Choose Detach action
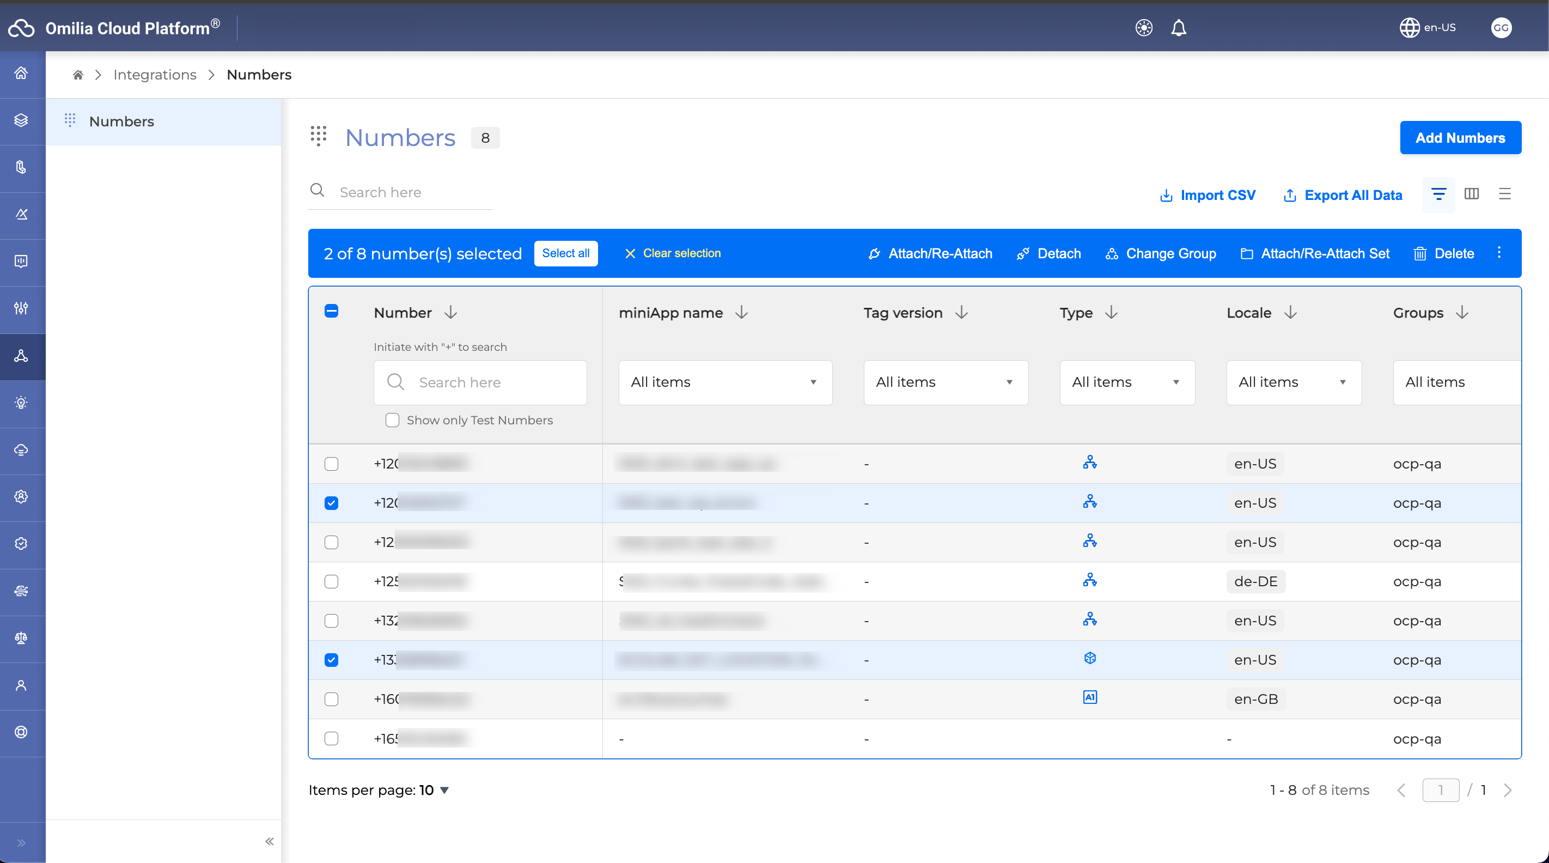Screen dimensions: 1549x863 coord(1048,253)
